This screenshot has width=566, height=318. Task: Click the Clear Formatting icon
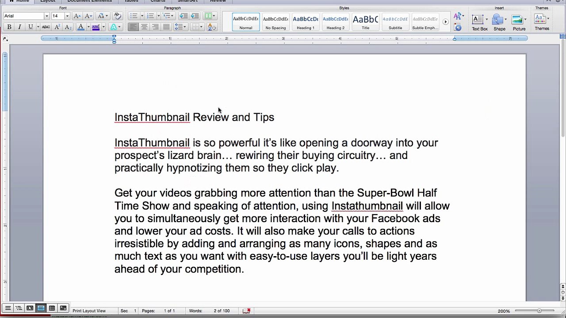point(117,16)
